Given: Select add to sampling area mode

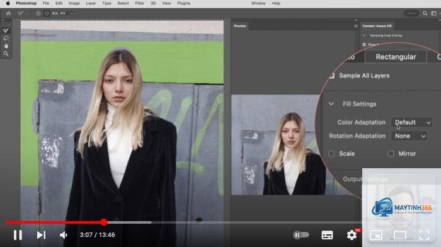Looking at the screenshot, I should click(38, 13).
